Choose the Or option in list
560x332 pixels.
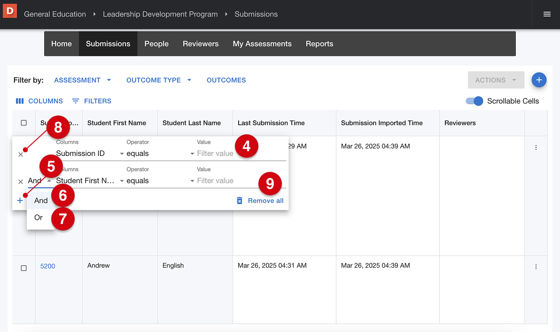point(39,217)
